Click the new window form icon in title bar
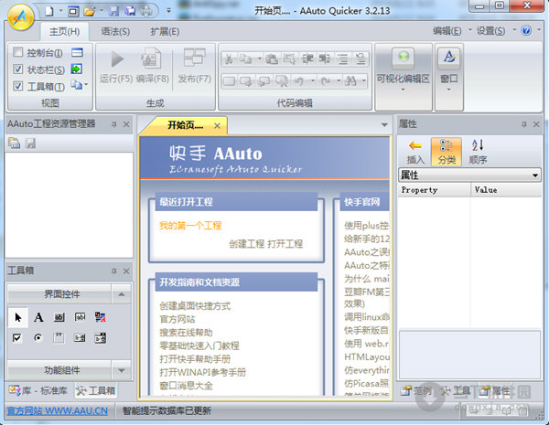 click(73, 11)
